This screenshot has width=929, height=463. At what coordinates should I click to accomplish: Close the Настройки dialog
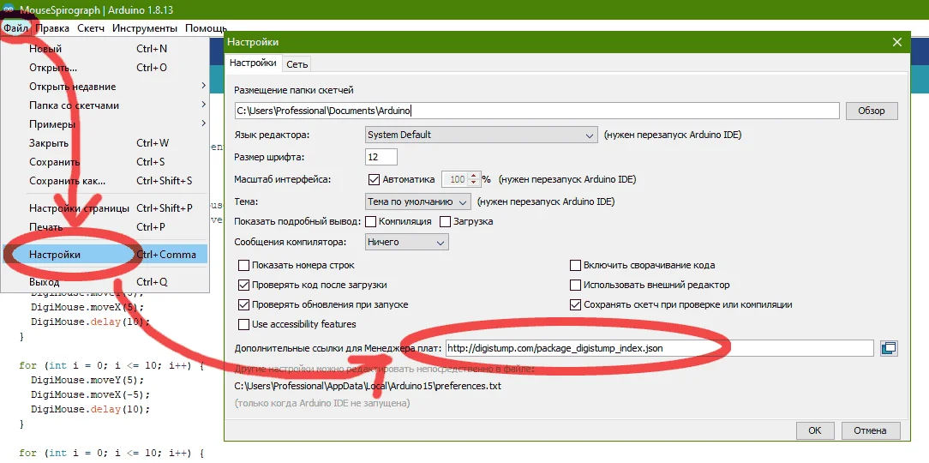pyautogui.click(x=897, y=42)
